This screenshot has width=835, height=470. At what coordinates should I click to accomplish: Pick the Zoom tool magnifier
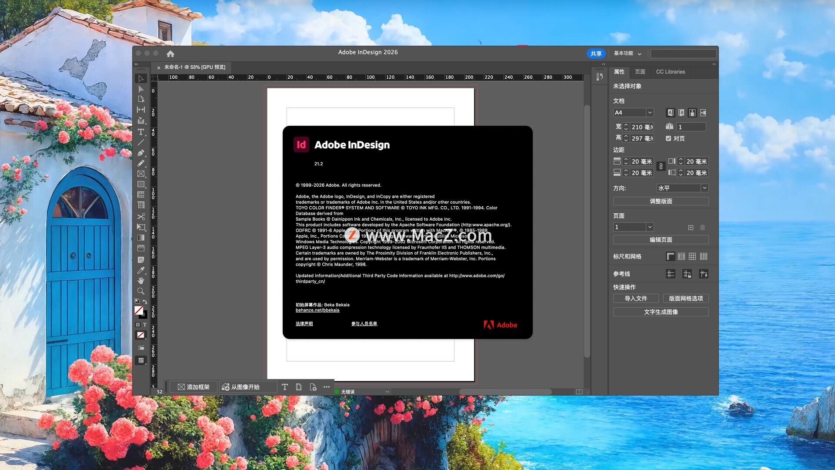pyautogui.click(x=140, y=291)
